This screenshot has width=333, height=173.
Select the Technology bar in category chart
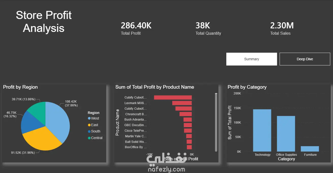[262, 130]
